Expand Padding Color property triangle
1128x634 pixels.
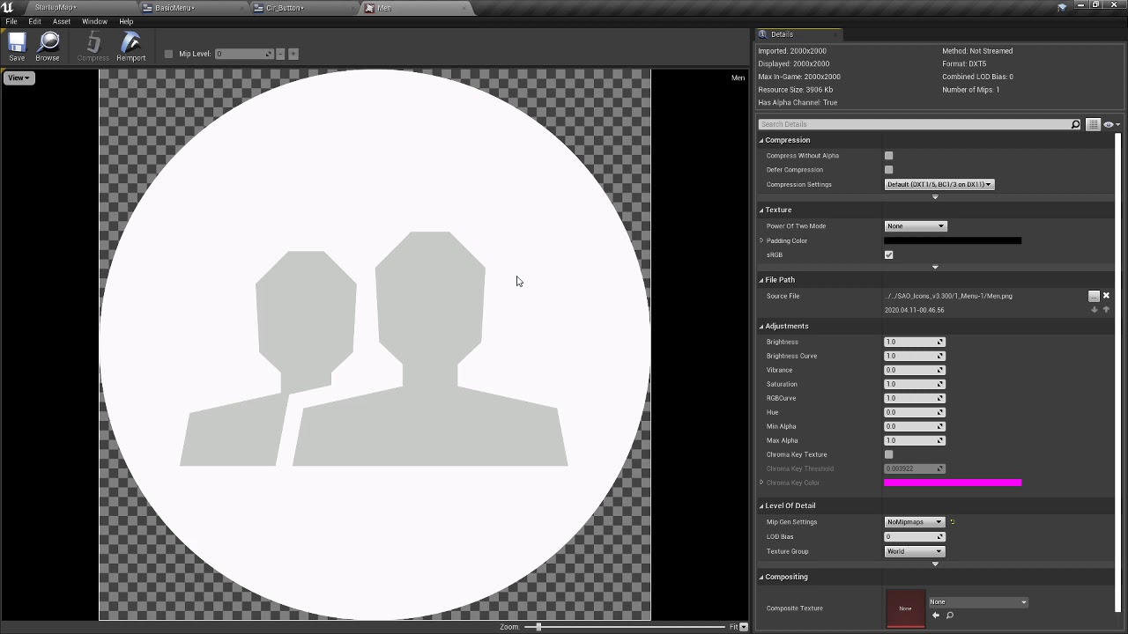pos(761,240)
